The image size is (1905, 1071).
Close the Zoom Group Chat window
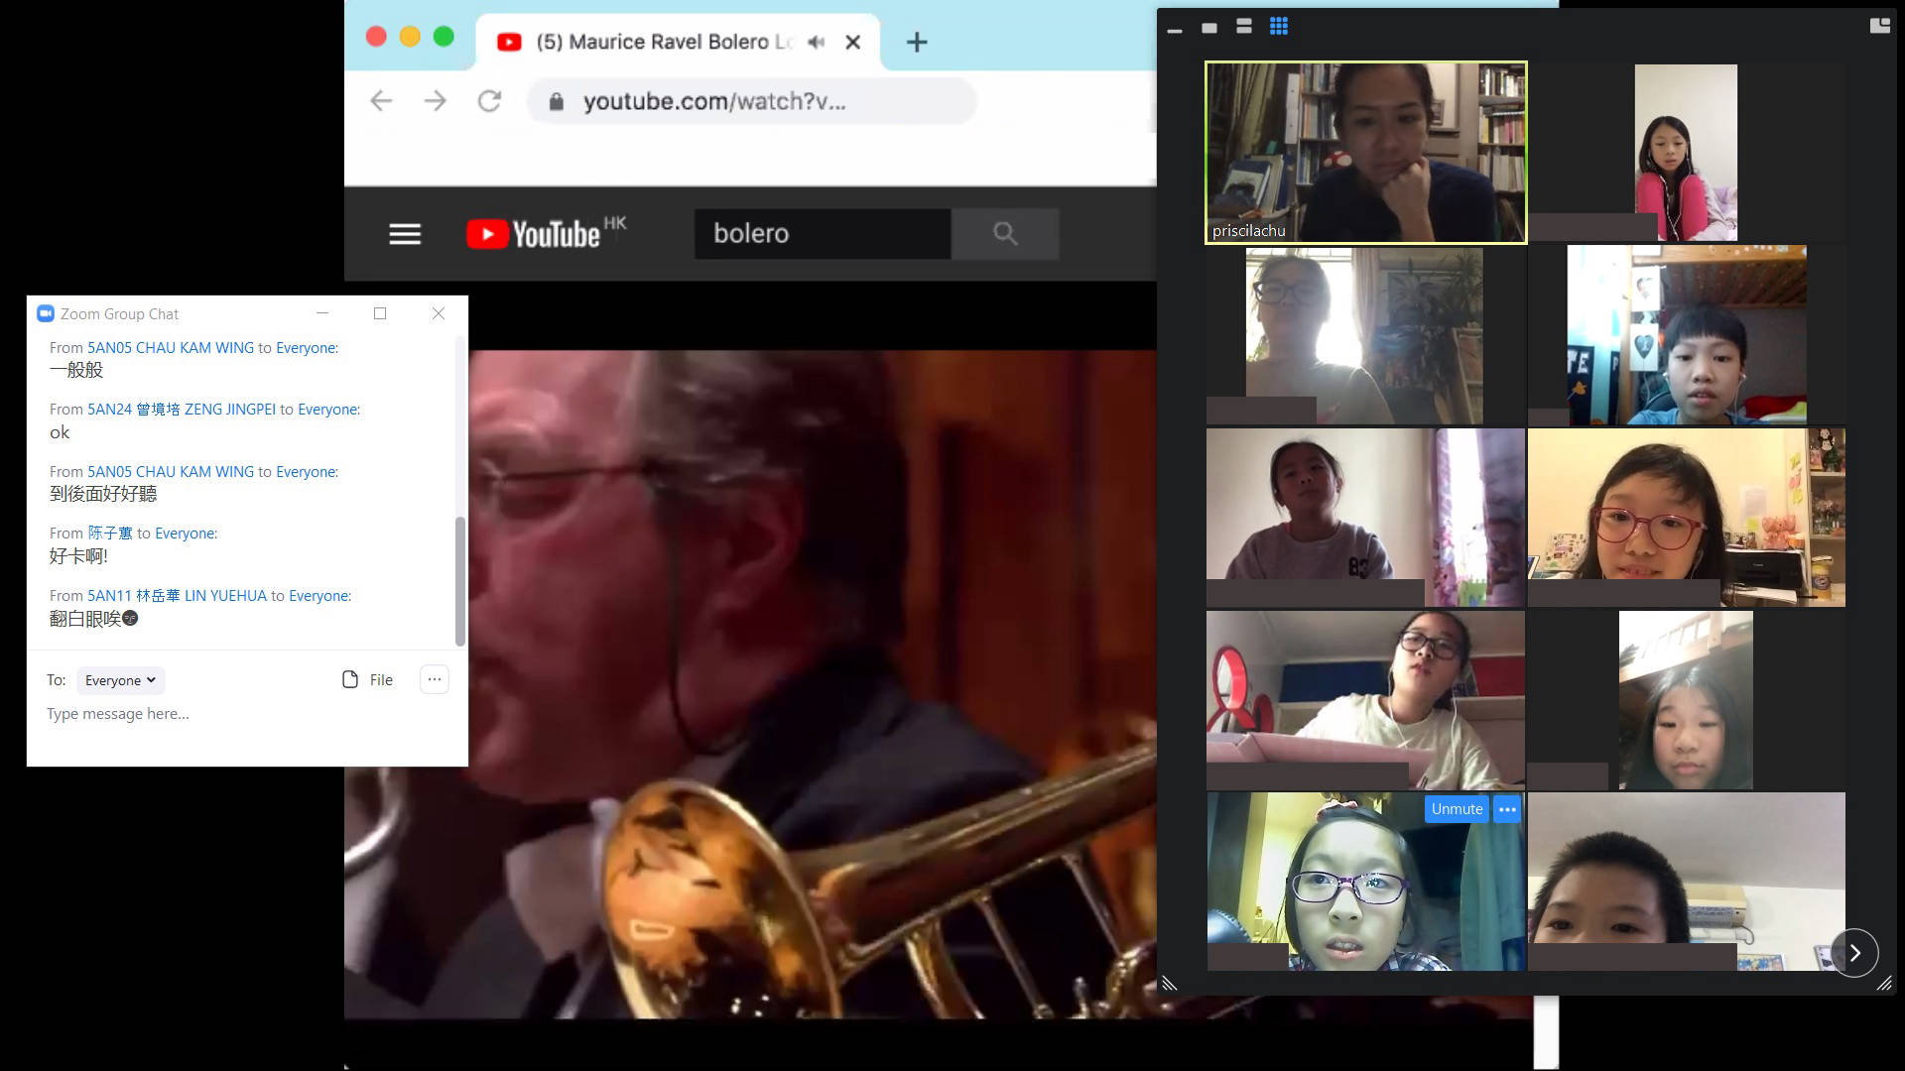[x=439, y=313]
